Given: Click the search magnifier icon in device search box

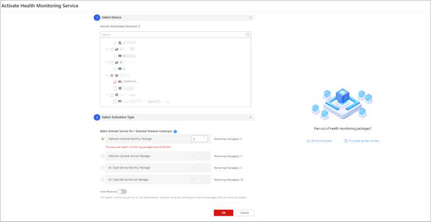Looking at the screenshot, I should 247,35.
